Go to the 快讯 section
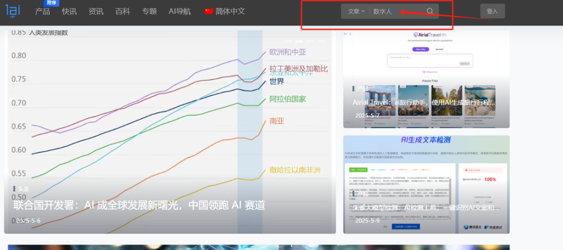The height and width of the screenshot is (250, 563). [70, 11]
